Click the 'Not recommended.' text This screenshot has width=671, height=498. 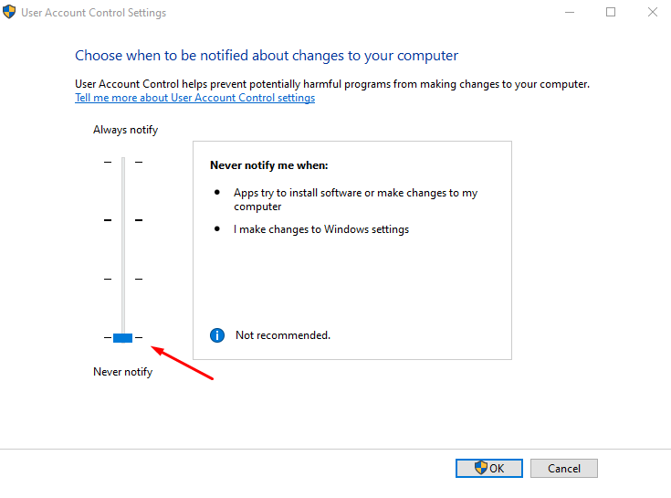(282, 335)
